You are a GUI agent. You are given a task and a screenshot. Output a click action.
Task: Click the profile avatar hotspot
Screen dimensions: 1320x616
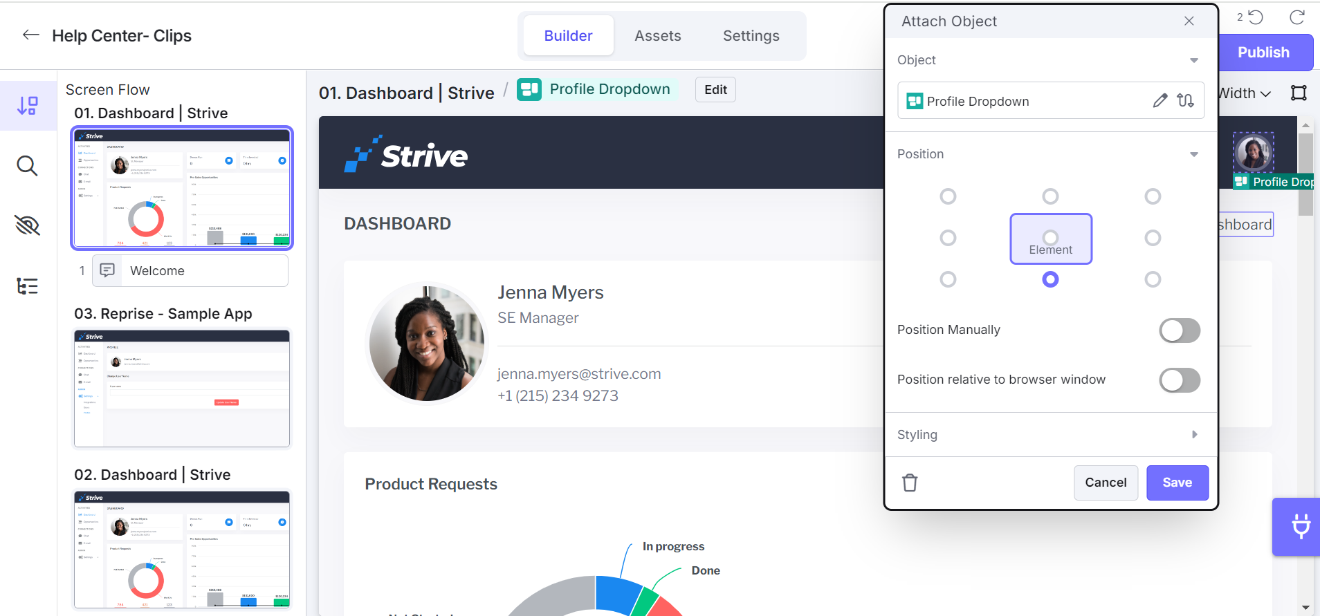point(1253,153)
